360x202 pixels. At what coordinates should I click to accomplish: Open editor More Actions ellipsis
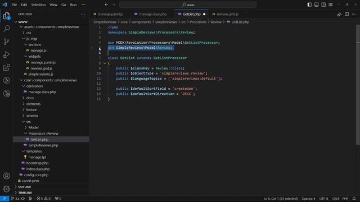[x=354, y=14]
